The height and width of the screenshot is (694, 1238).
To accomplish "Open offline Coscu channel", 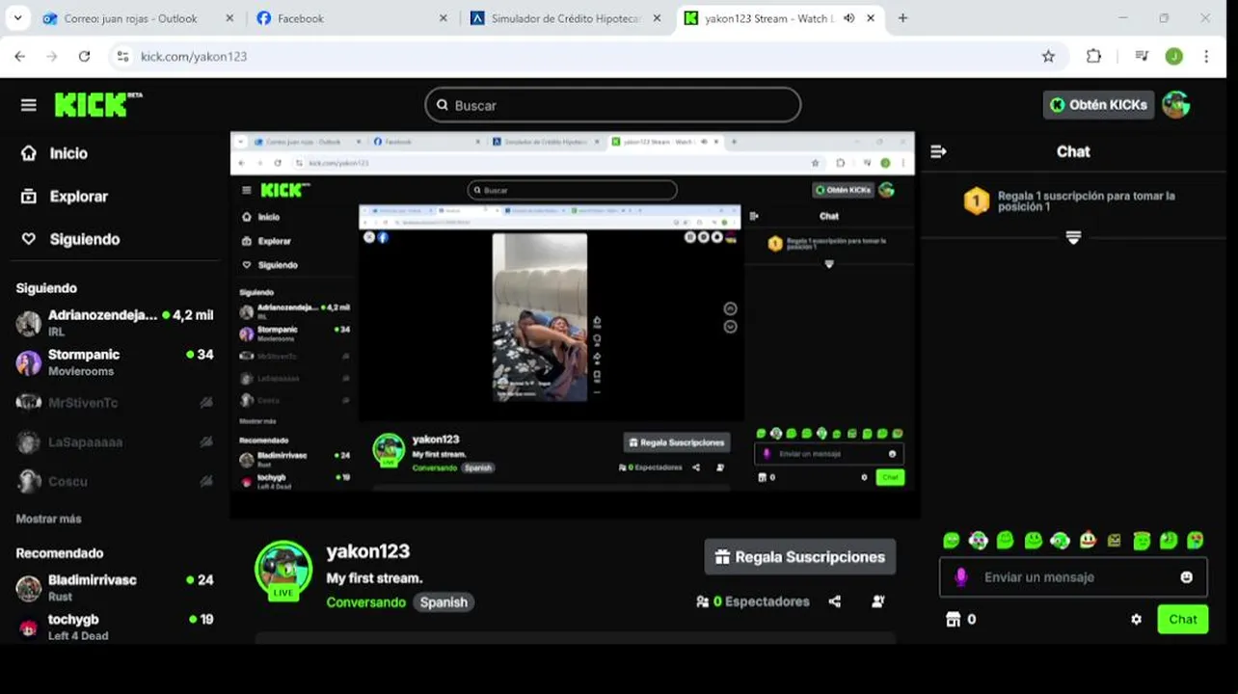I will point(114,481).
